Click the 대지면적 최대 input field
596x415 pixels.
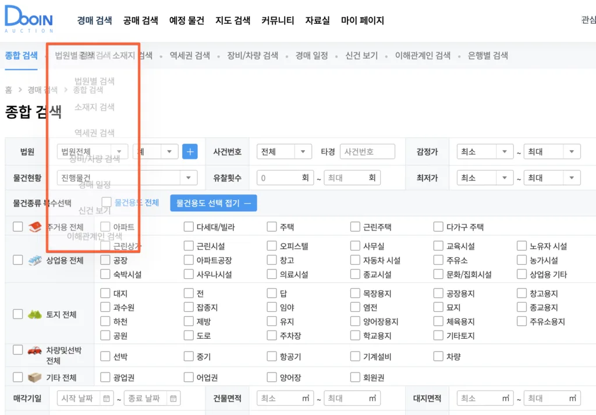[x=552, y=398]
